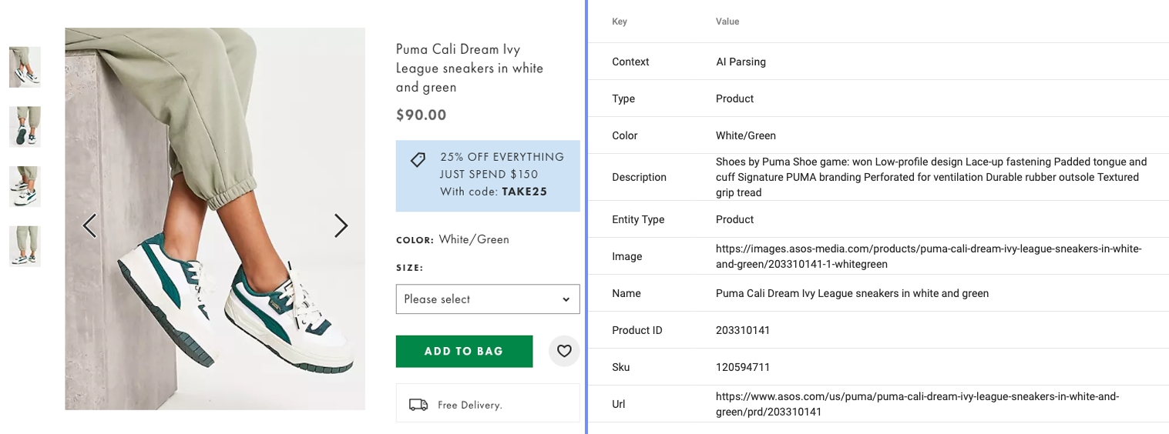
Task: Click the images.asos-media.com Image value
Action: click(x=928, y=256)
